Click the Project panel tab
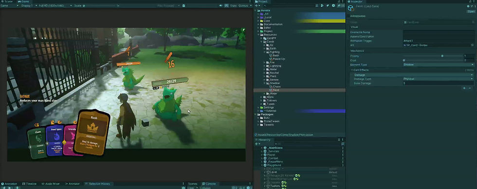 [262, 1]
